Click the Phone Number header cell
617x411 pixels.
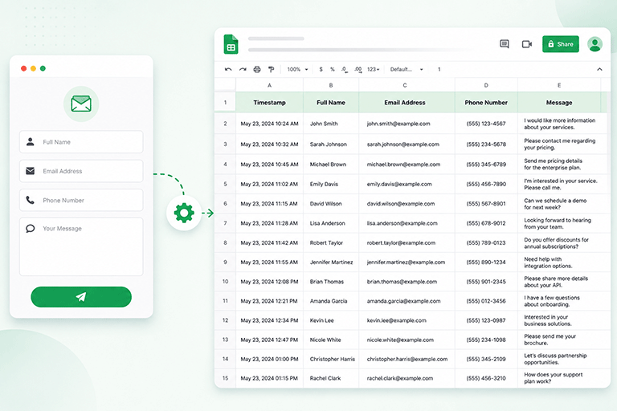[486, 102]
